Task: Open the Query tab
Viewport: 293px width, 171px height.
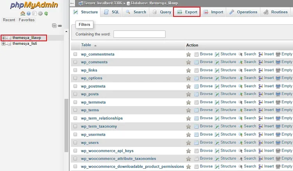Action: pyautogui.click(x=162, y=12)
